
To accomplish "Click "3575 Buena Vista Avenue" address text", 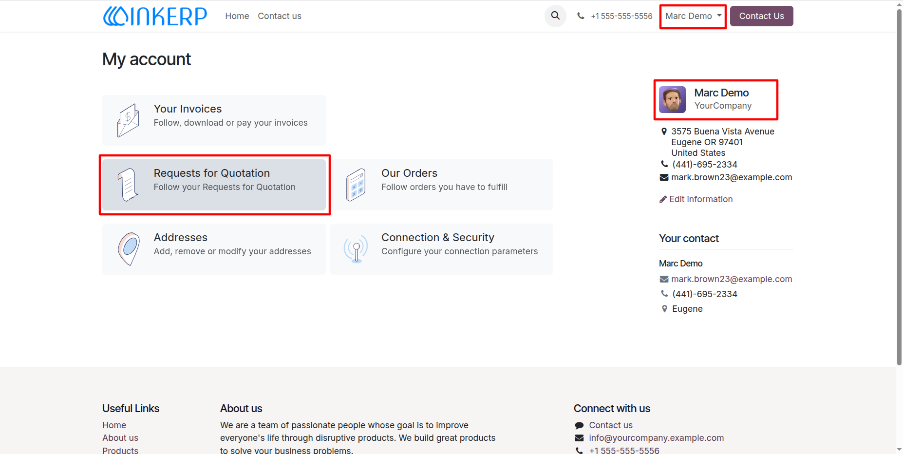I will coord(723,132).
